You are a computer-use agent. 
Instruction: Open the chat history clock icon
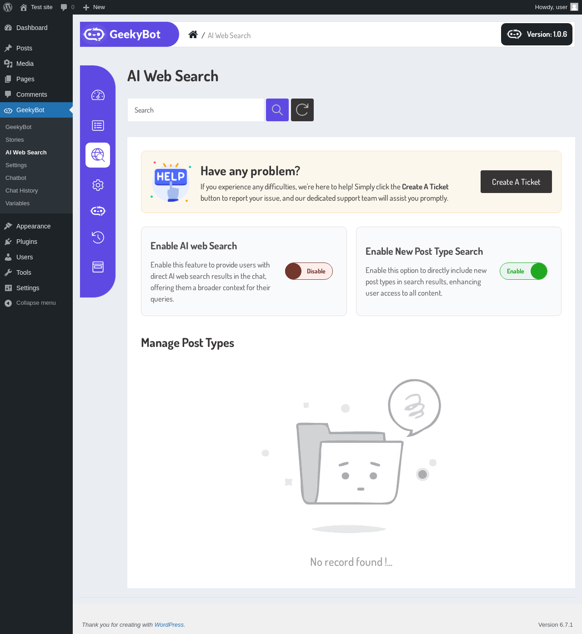tap(98, 237)
